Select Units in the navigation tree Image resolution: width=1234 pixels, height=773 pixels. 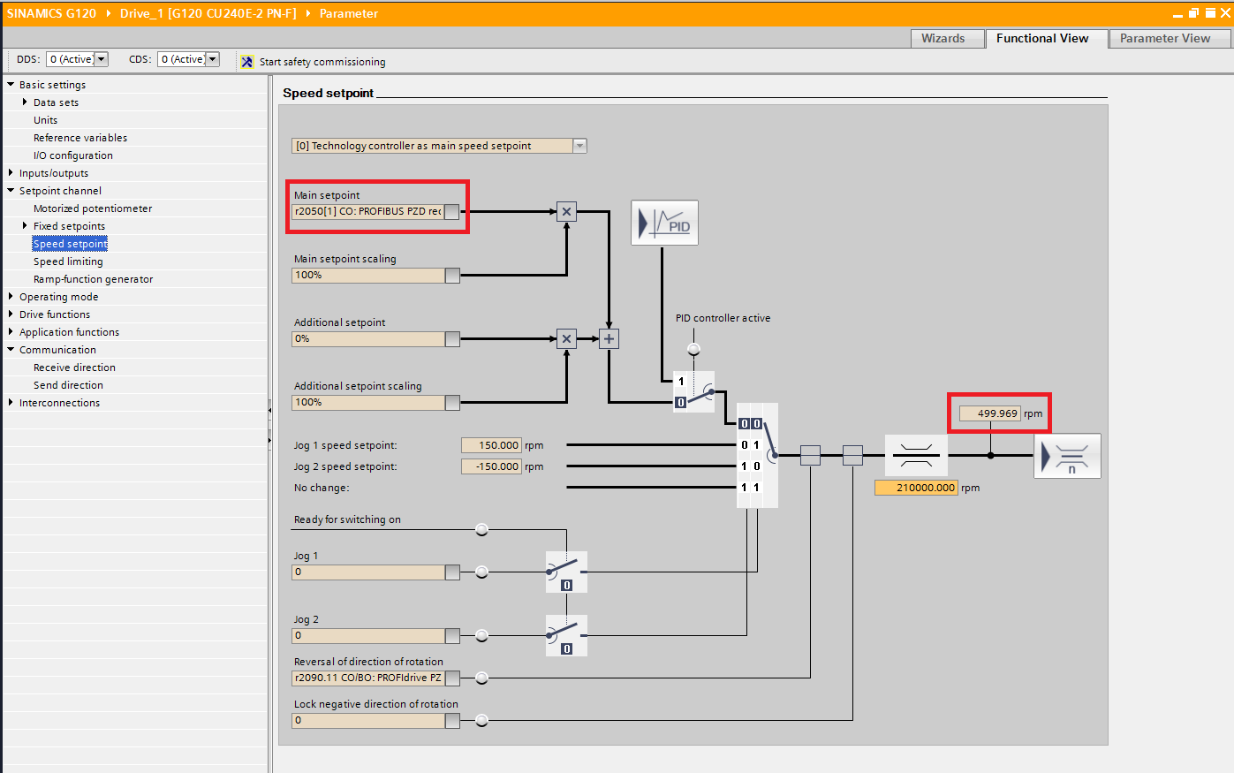[x=46, y=120]
